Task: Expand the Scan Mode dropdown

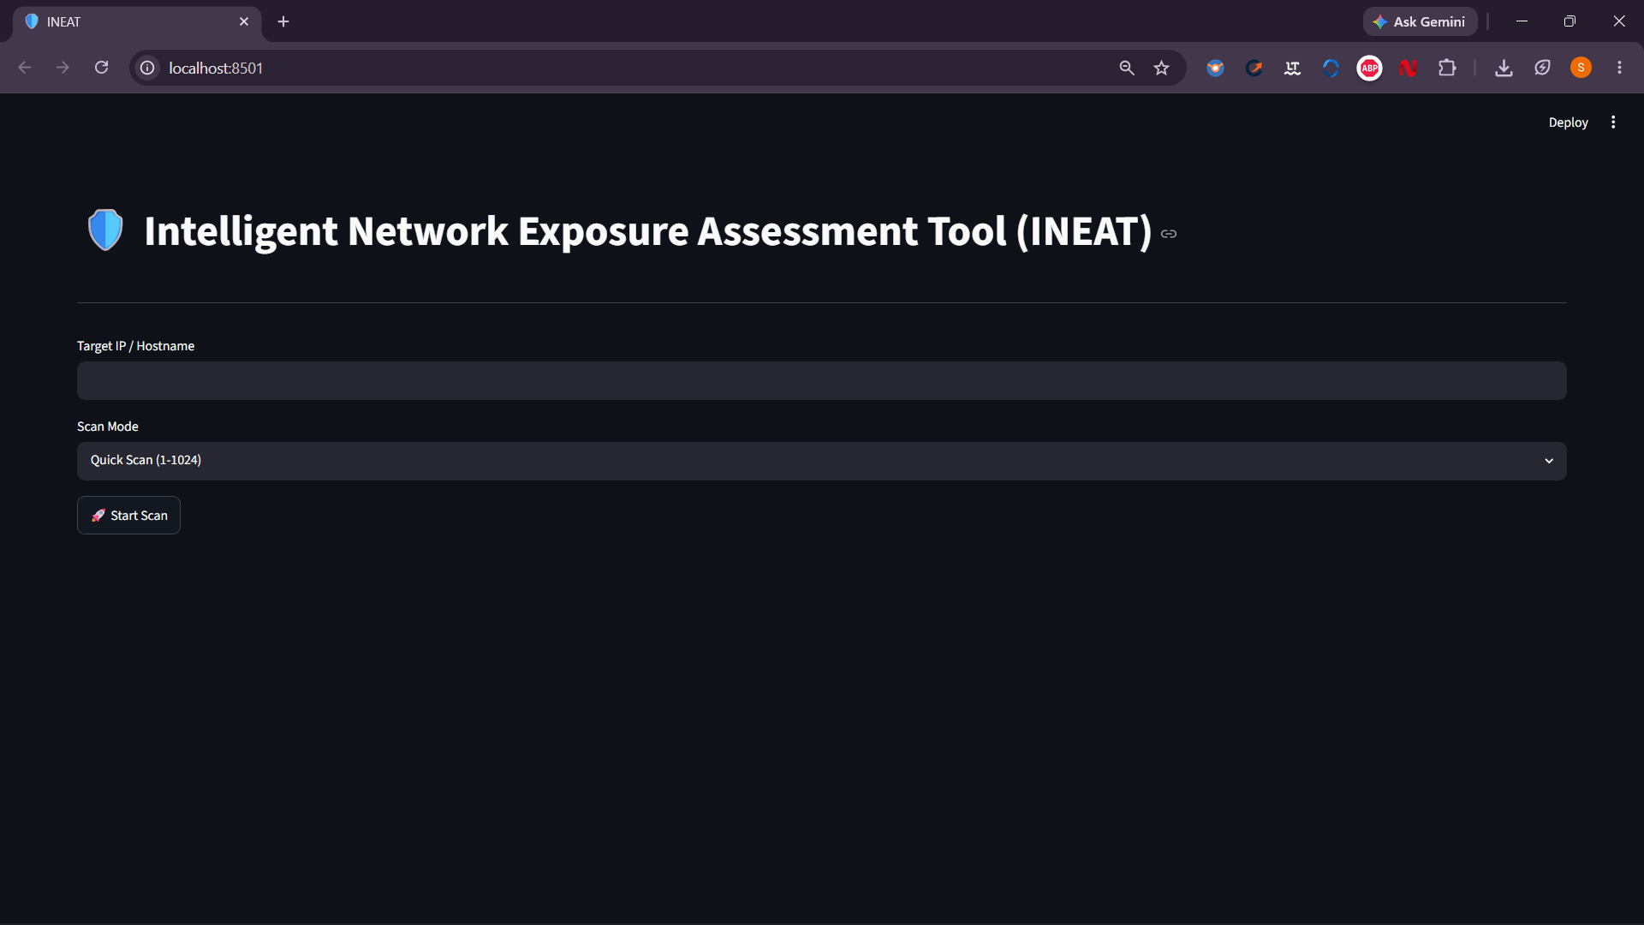Action: point(821,461)
